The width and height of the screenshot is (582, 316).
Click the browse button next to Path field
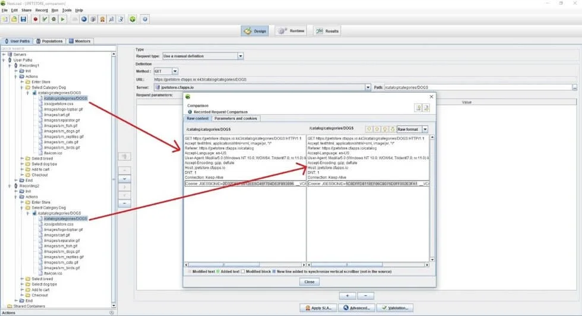(x=575, y=87)
